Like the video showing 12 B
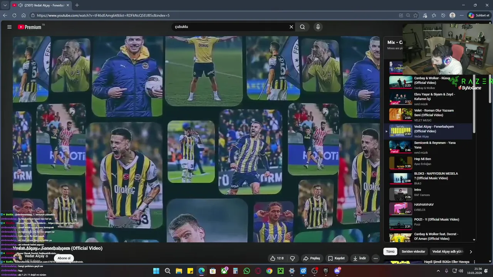 point(277,258)
